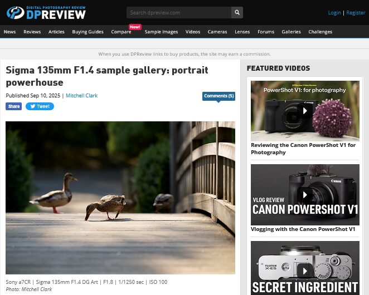Open Buying Guides in navigation
369x295 pixels.
pyautogui.click(x=88, y=32)
